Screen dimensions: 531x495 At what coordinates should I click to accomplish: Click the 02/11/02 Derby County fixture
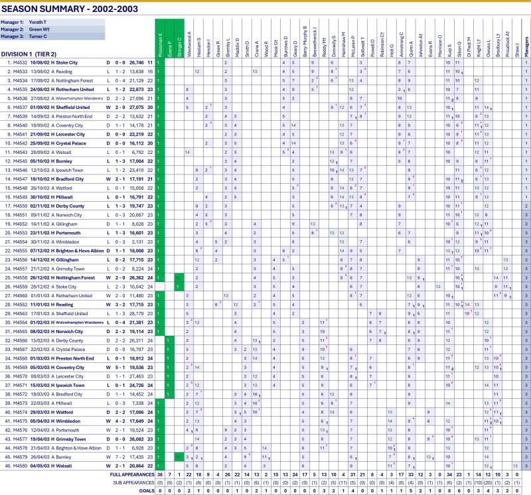(x=78, y=206)
